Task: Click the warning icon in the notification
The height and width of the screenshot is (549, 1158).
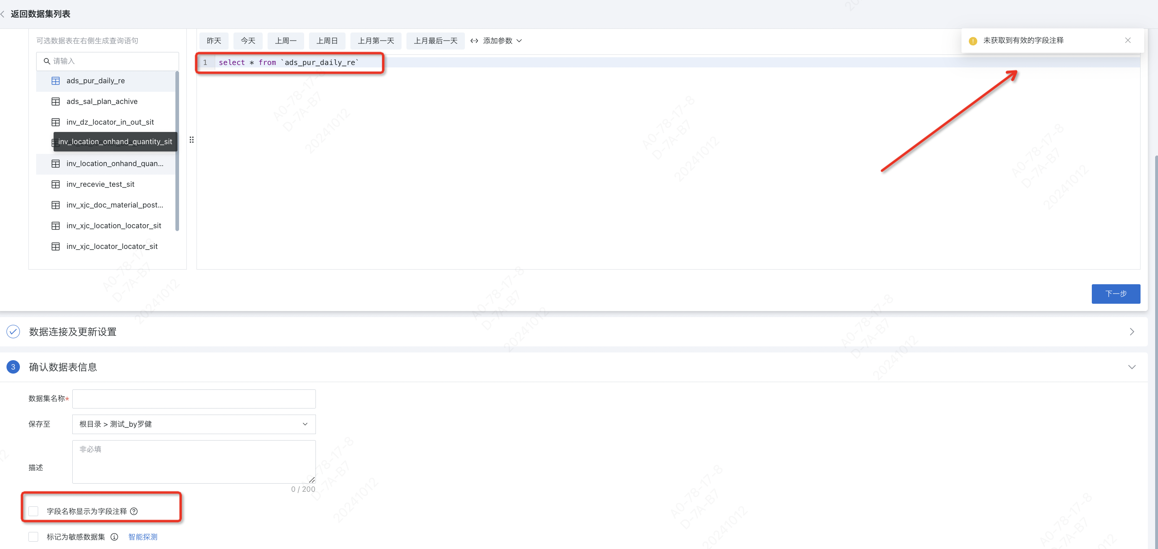Action: (973, 41)
